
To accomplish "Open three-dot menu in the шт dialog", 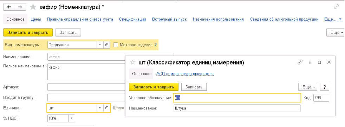I will [x=310, y=62].
